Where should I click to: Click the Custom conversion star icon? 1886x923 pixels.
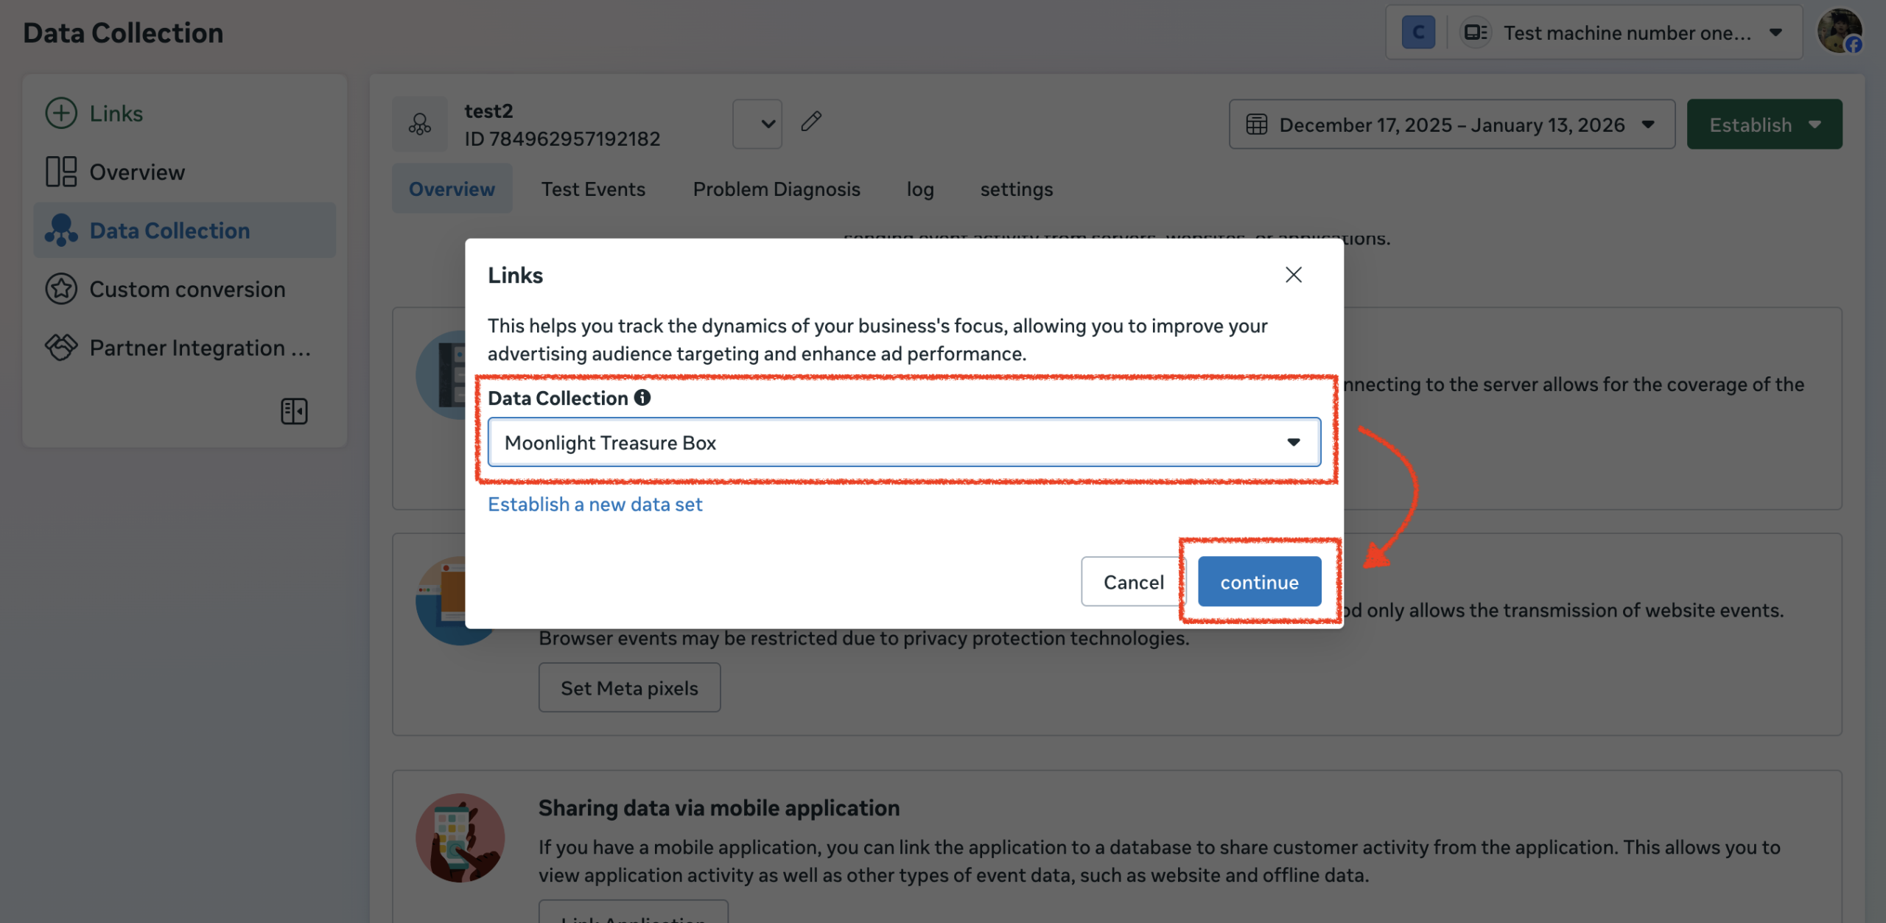61,289
